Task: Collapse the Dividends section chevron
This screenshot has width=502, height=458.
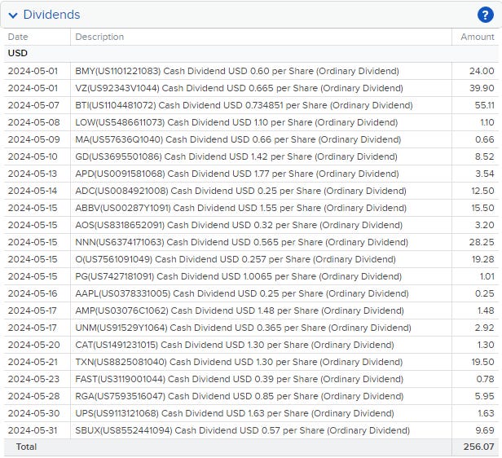Action: 13,15
